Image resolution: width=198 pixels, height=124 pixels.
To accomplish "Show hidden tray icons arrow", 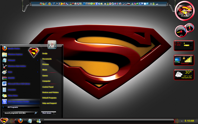I will 182,121.
